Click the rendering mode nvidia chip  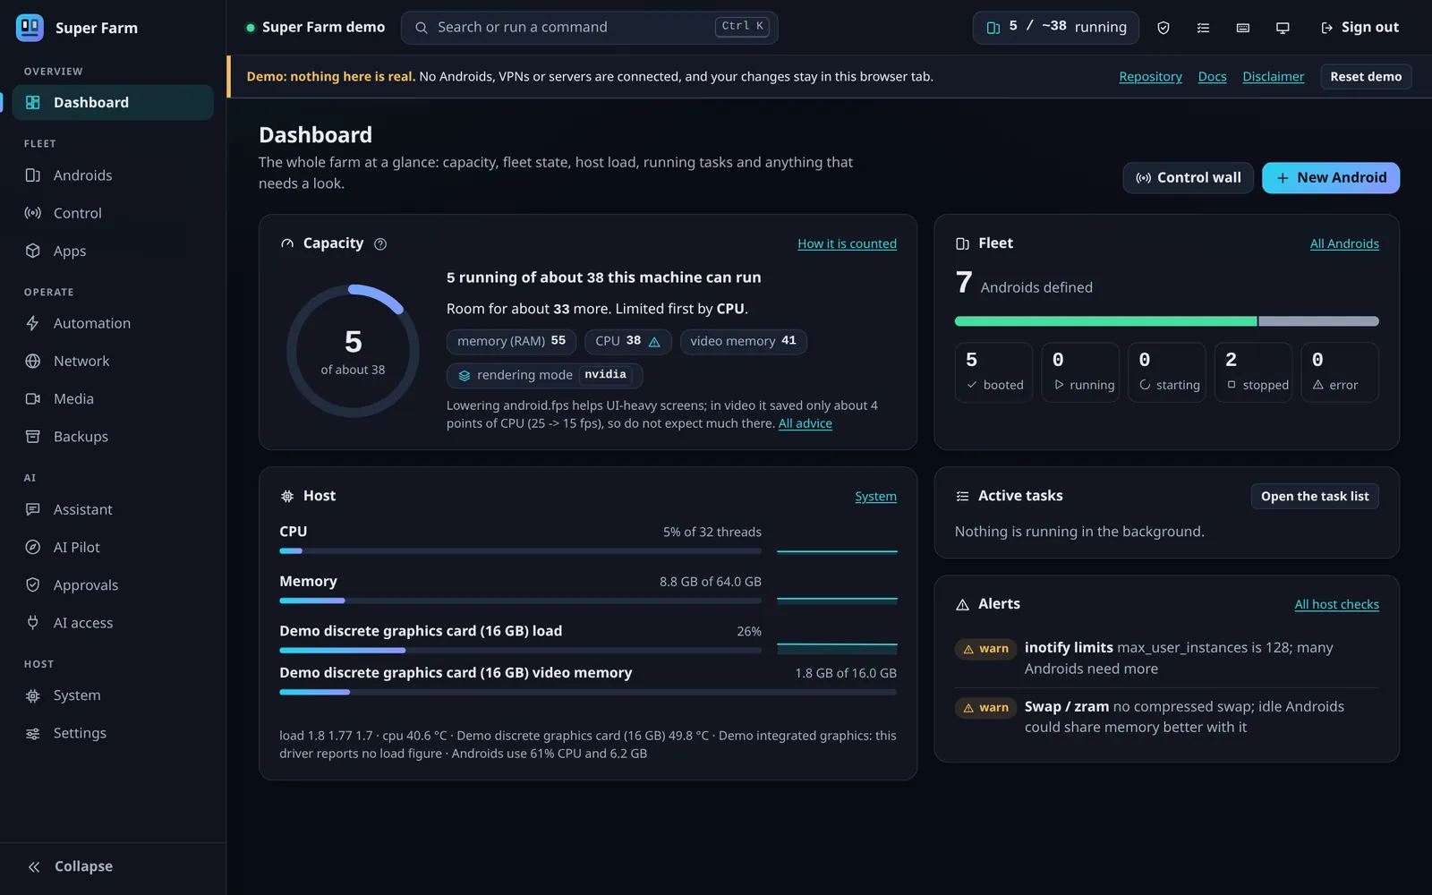tap(544, 375)
